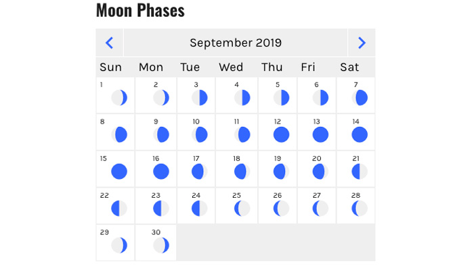474x266 pixels.
Task: Click the moon icon for September 1
Action: point(119,98)
